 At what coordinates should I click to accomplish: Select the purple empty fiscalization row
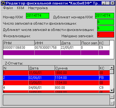pyautogui.click(x=56, y=53)
